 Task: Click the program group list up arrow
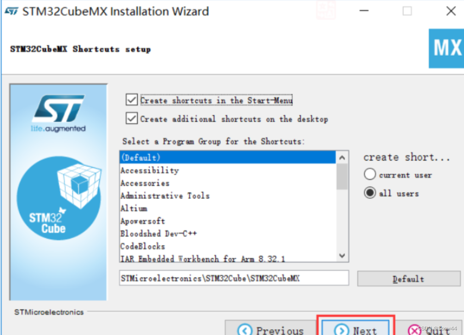tap(342, 158)
